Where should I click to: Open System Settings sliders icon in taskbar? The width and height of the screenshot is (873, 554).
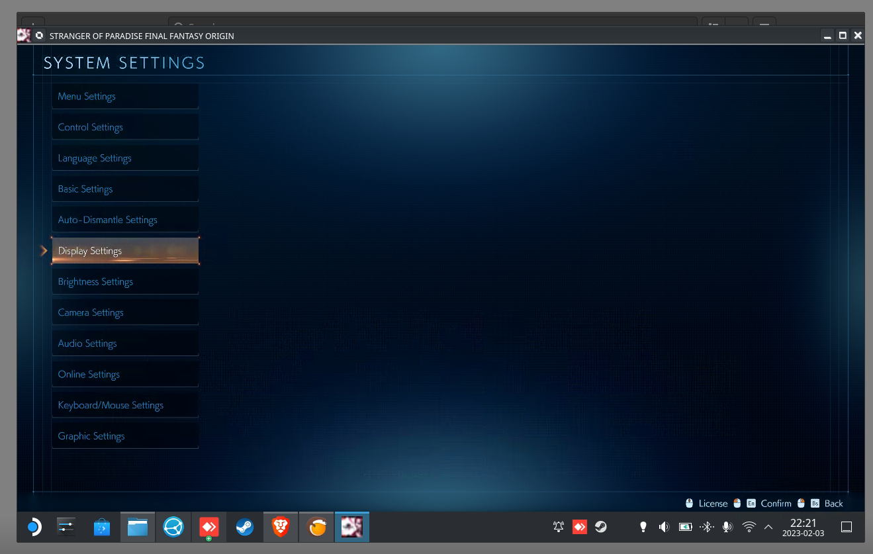(66, 527)
